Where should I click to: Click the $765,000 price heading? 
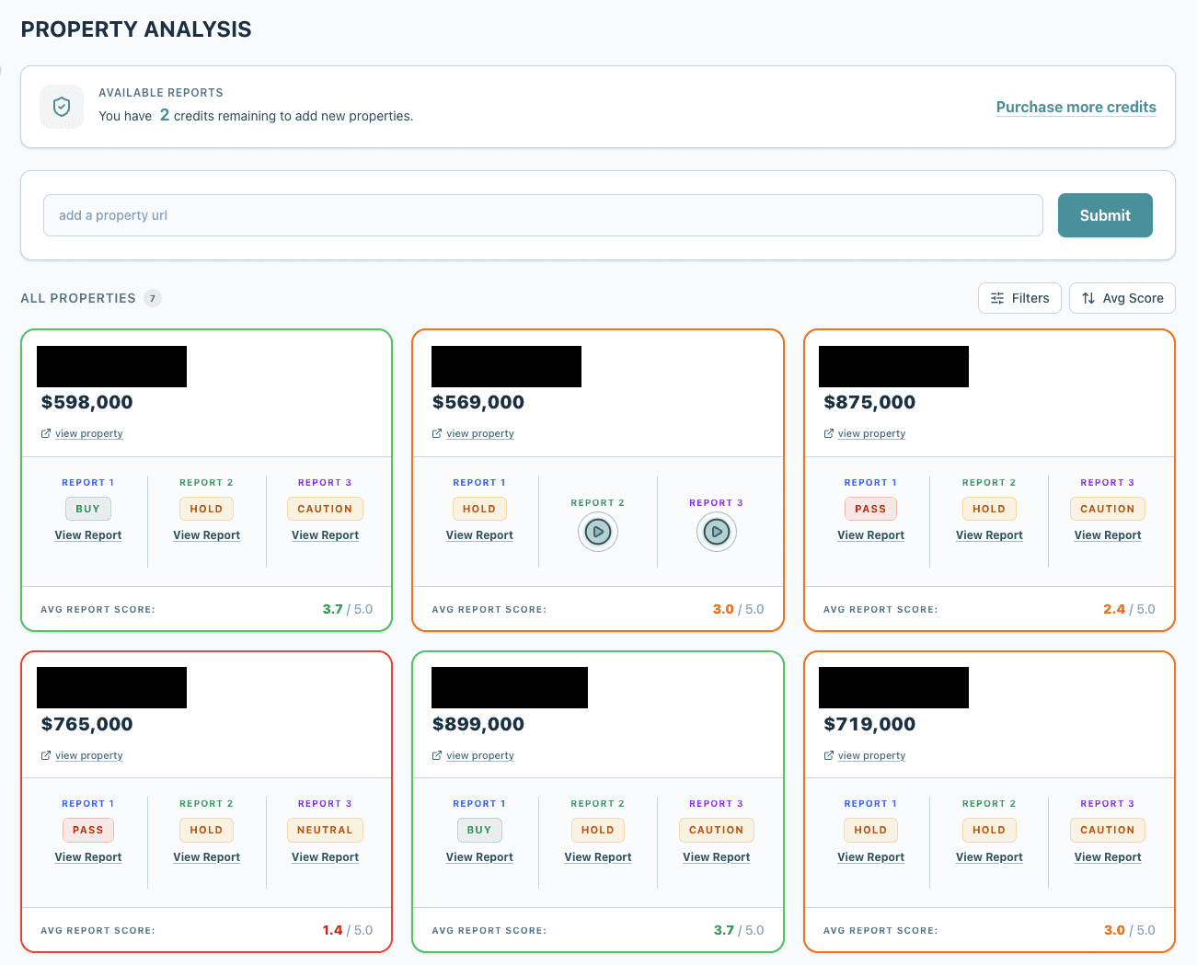pyautogui.click(x=87, y=724)
